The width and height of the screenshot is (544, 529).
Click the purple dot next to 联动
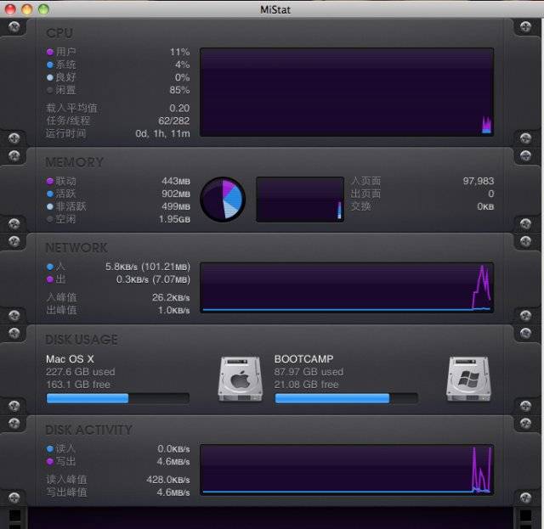(50, 181)
